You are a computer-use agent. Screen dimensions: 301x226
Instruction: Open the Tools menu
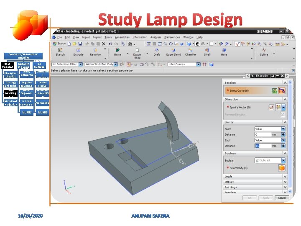click(x=108, y=37)
